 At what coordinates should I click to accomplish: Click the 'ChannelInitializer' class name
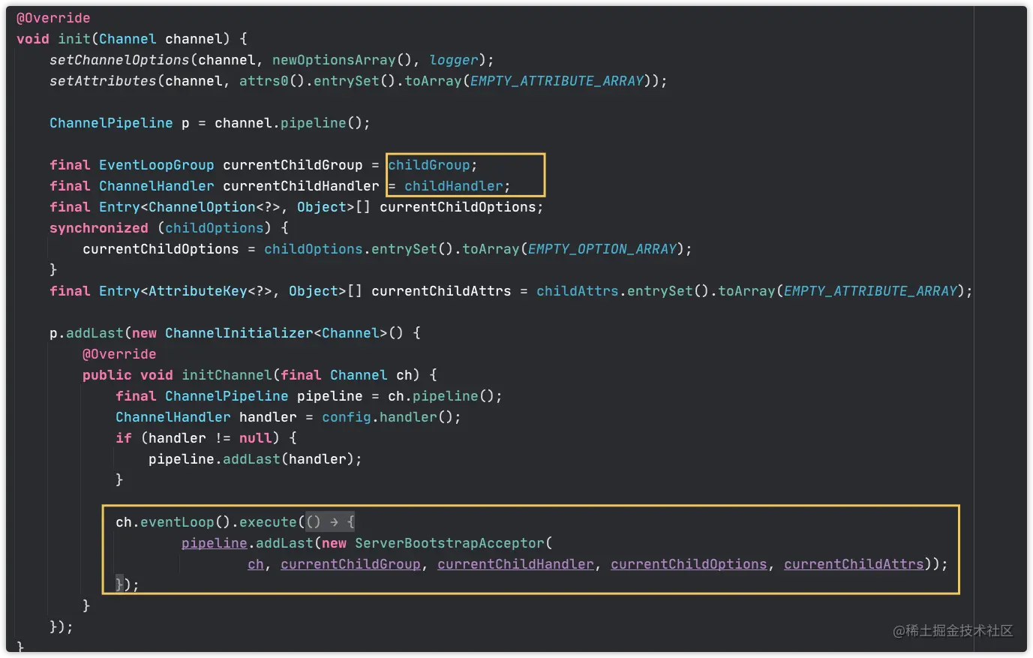point(239,333)
